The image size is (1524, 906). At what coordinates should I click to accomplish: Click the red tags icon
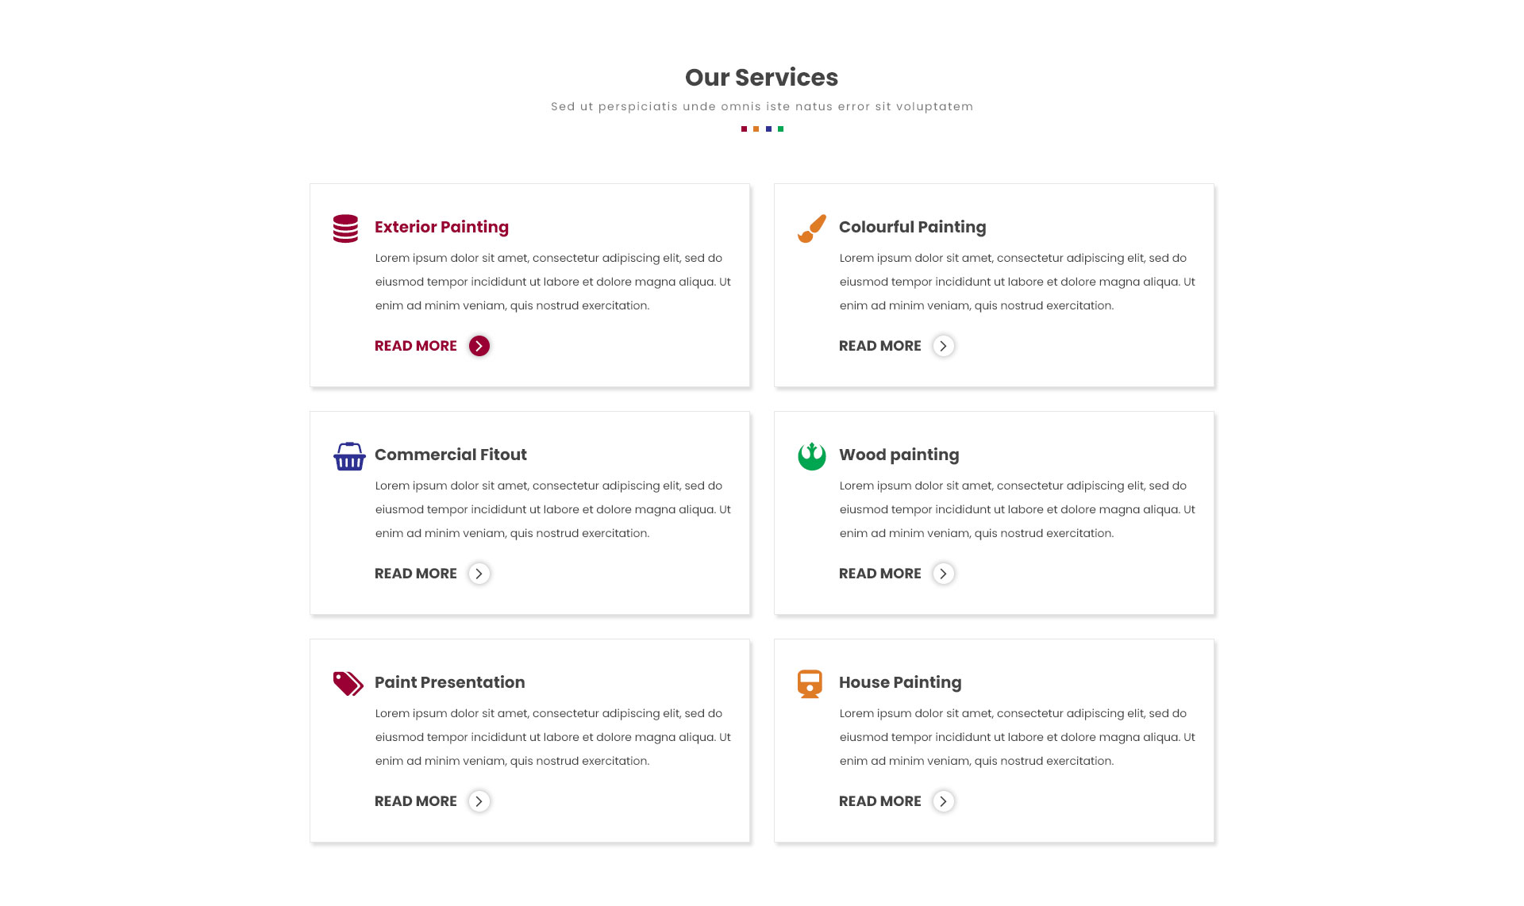point(348,684)
